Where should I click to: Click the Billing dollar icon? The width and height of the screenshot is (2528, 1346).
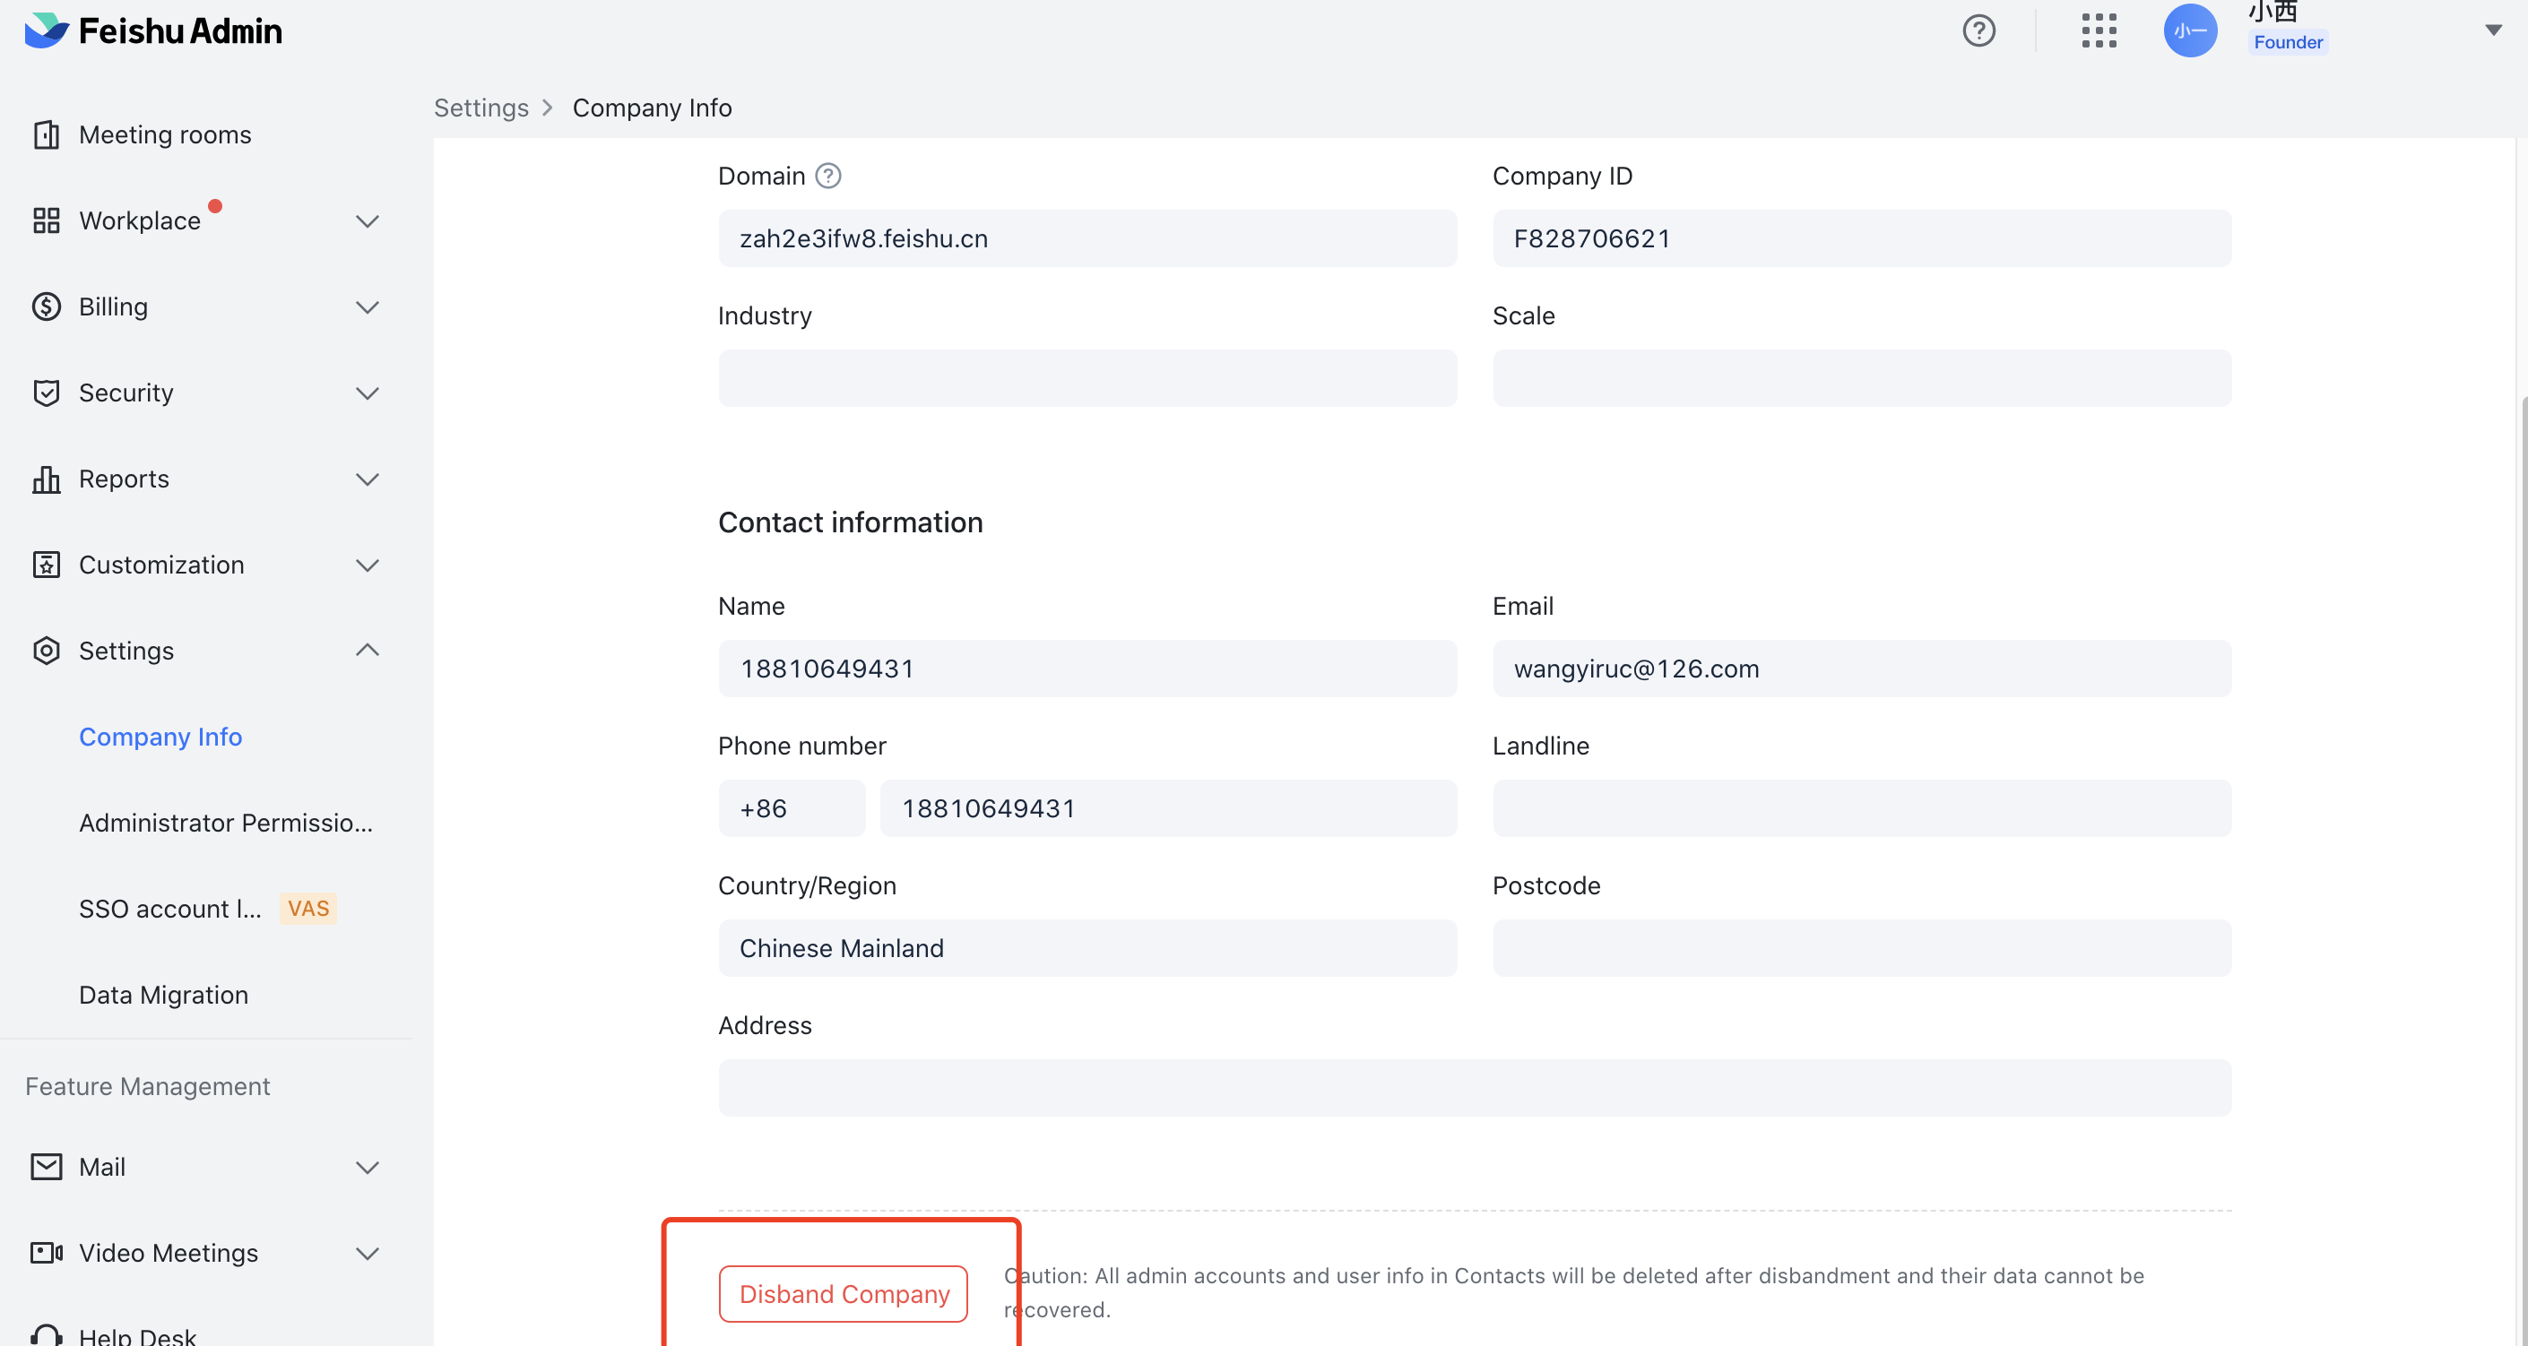click(x=46, y=306)
